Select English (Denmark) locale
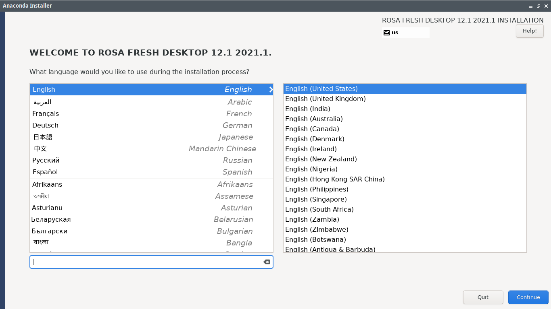 (405, 139)
